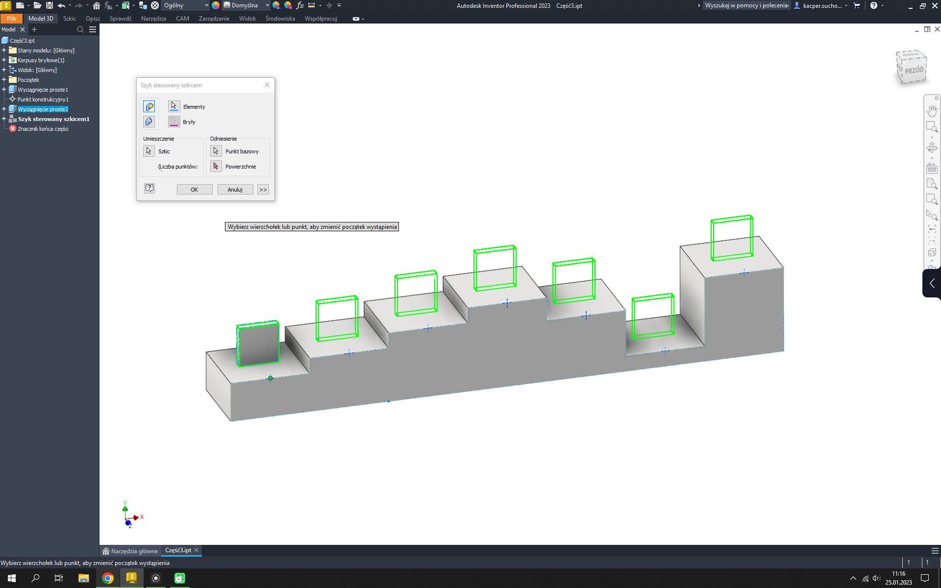This screenshot has height=588, width=941.
Task: Switch extrusion type to surface in the dialog
Action: pos(149,122)
